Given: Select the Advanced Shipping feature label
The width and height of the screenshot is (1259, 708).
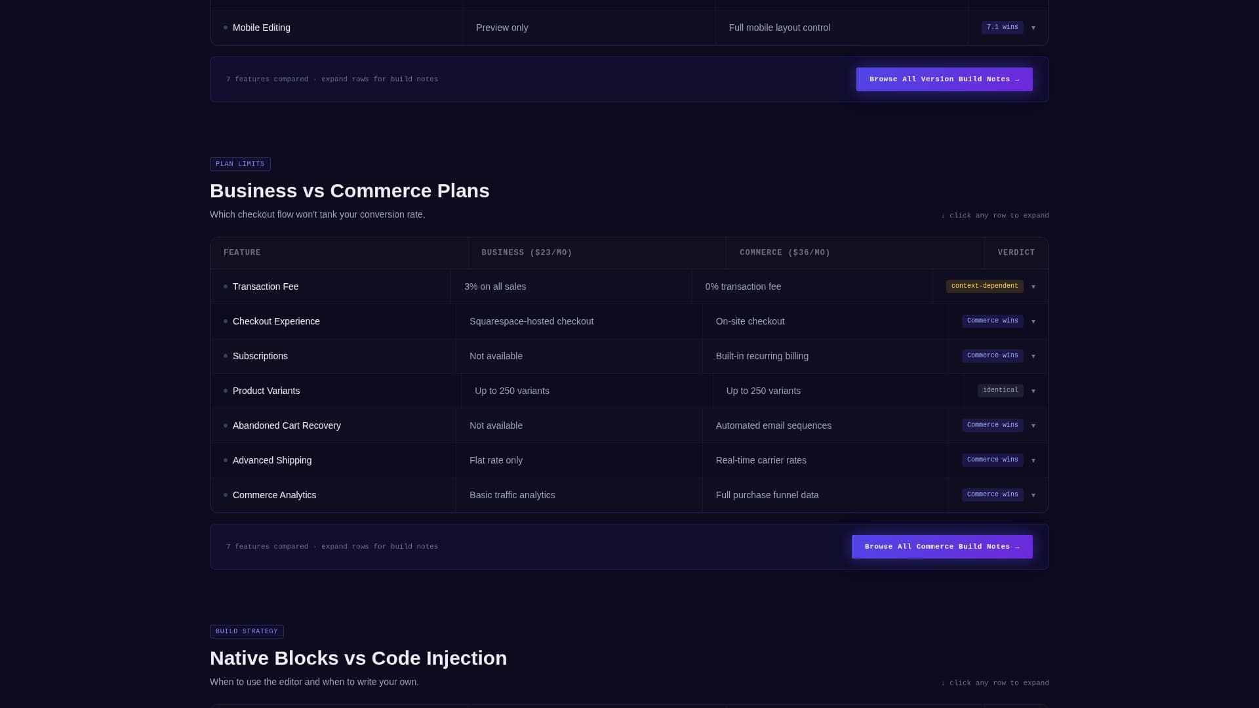Looking at the screenshot, I should (x=272, y=460).
